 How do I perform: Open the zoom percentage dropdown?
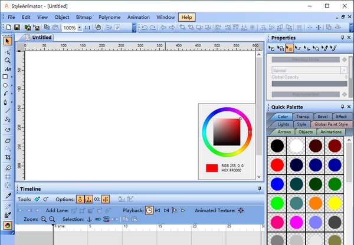click(79, 28)
